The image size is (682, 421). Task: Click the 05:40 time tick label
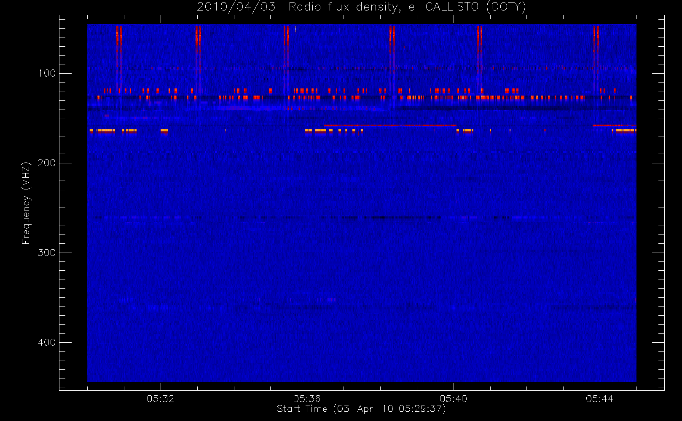pyautogui.click(x=453, y=399)
